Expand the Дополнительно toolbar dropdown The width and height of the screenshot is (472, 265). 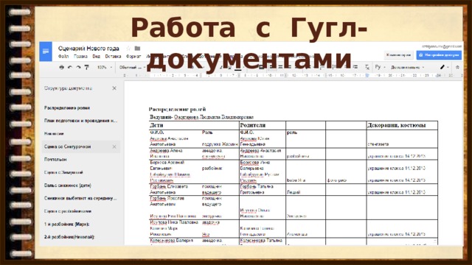point(408,67)
